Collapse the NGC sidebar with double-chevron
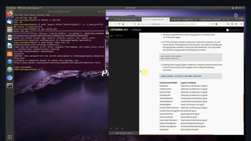The width and height of the screenshot is (251, 141). [x=111, y=128]
